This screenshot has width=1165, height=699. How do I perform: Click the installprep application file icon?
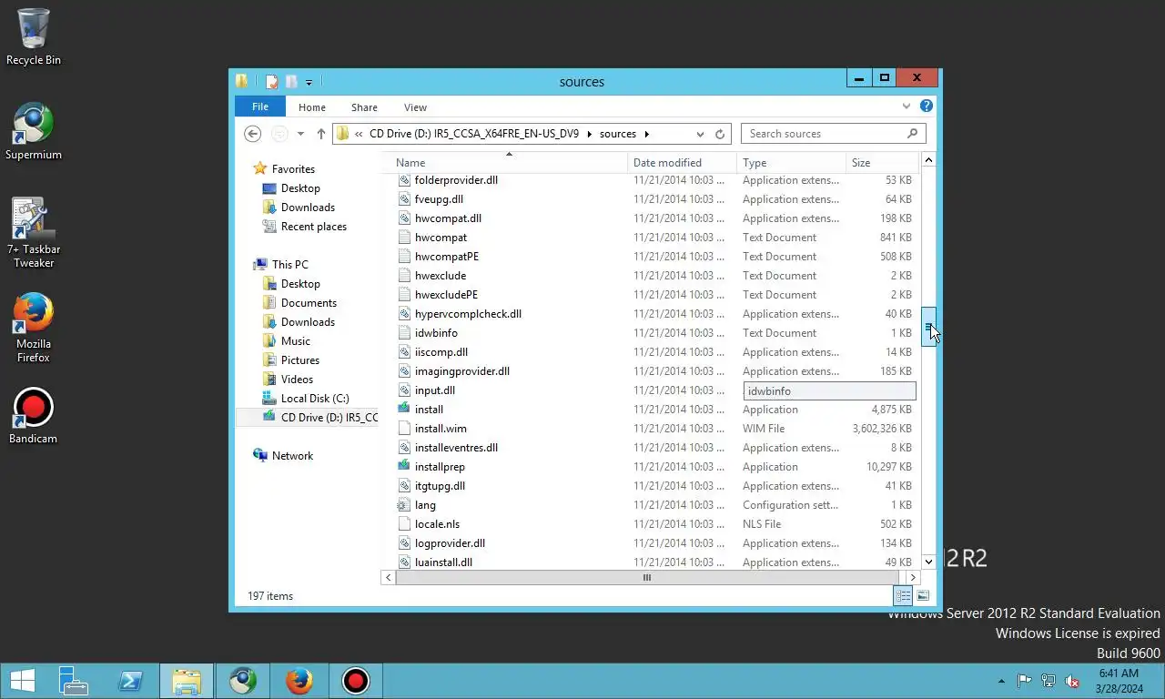(404, 467)
